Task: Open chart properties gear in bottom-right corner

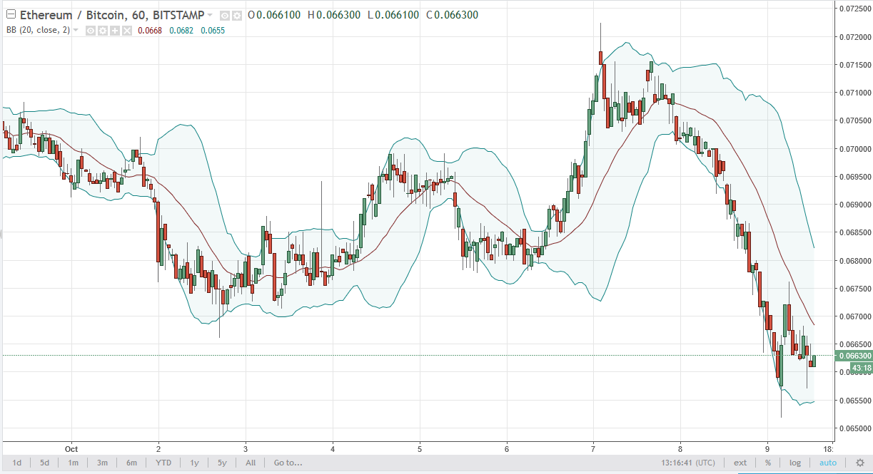Action: [x=859, y=463]
